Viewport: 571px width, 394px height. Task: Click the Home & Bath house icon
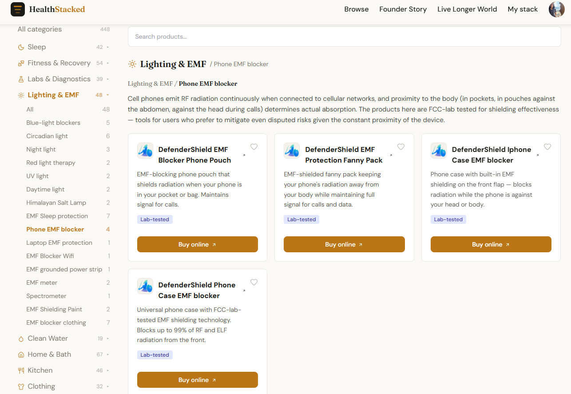pyautogui.click(x=21, y=354)
